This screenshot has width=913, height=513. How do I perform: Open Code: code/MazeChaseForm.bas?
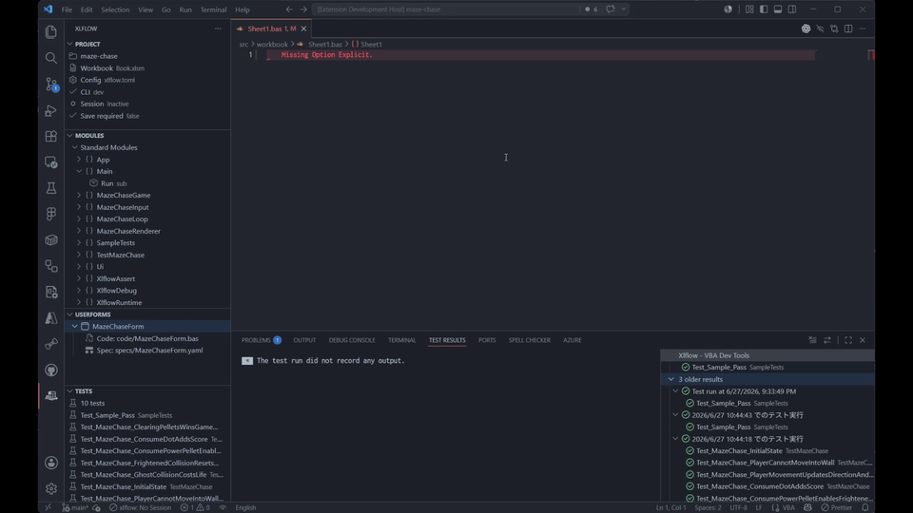tap(146, 338)
